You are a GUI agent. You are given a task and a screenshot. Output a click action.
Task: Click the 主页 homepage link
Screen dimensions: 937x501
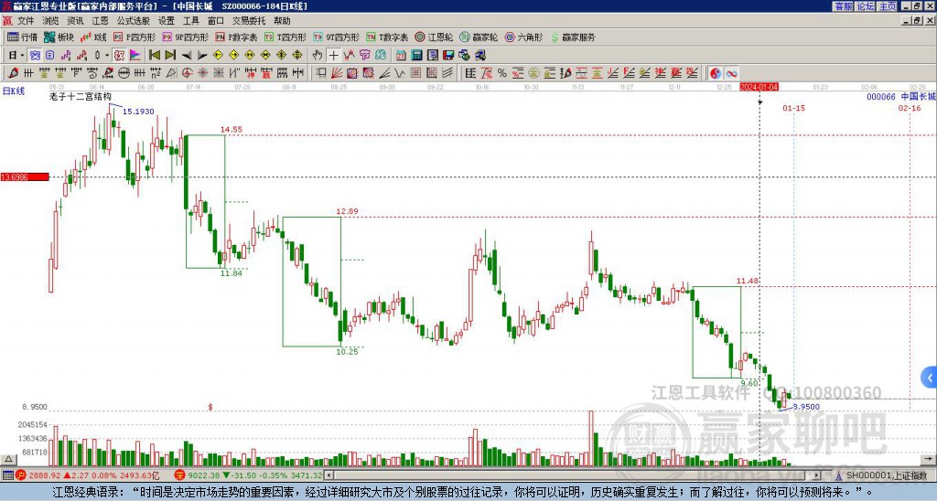coord(888,6)
